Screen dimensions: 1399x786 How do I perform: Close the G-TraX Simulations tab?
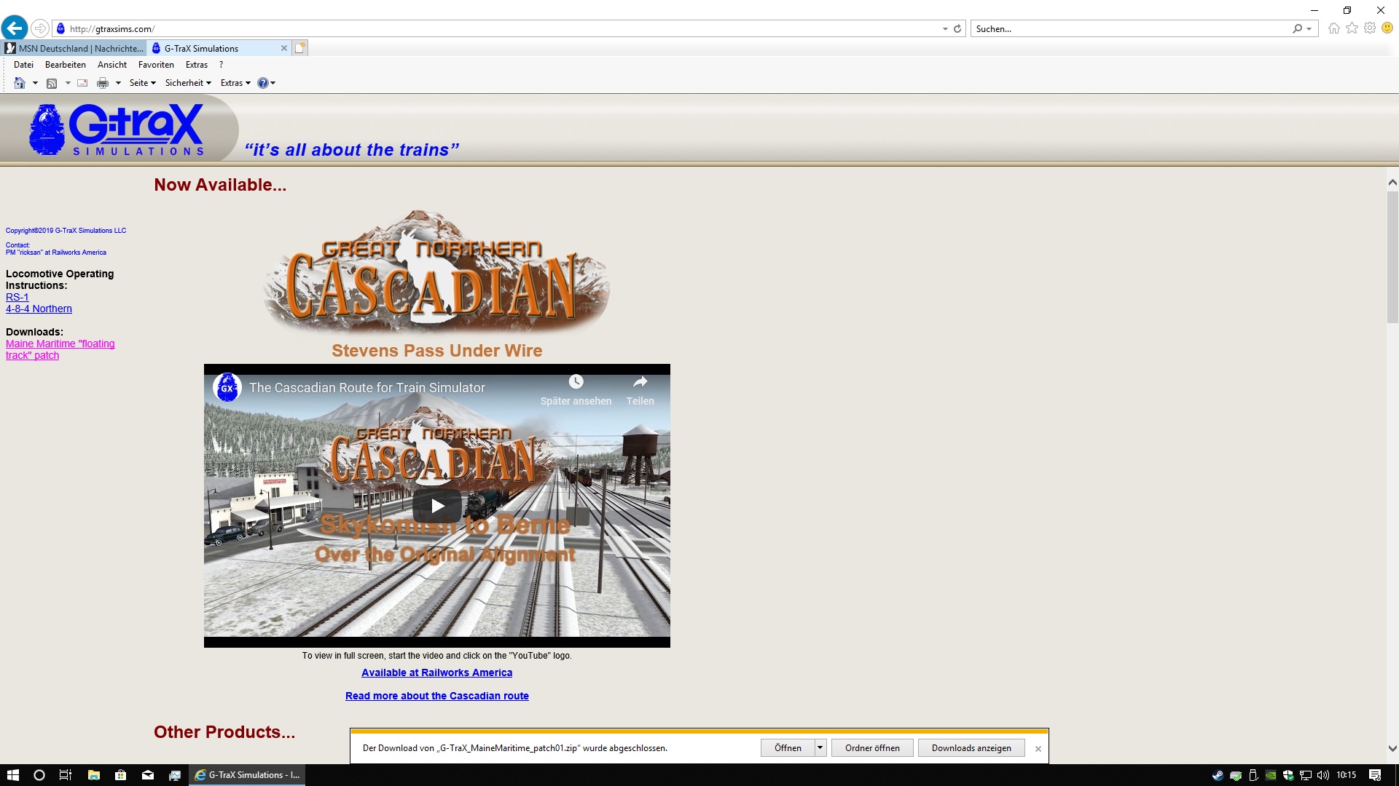click(x=284, y=48)
